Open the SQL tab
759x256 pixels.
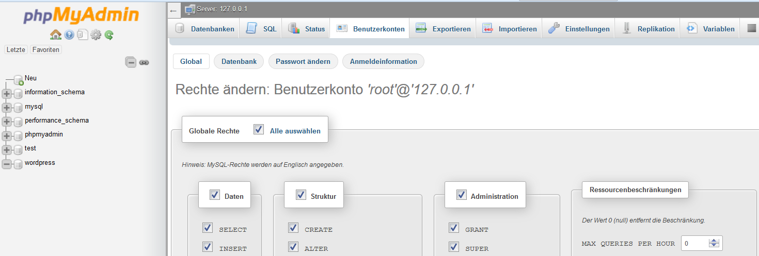[261, 29]
